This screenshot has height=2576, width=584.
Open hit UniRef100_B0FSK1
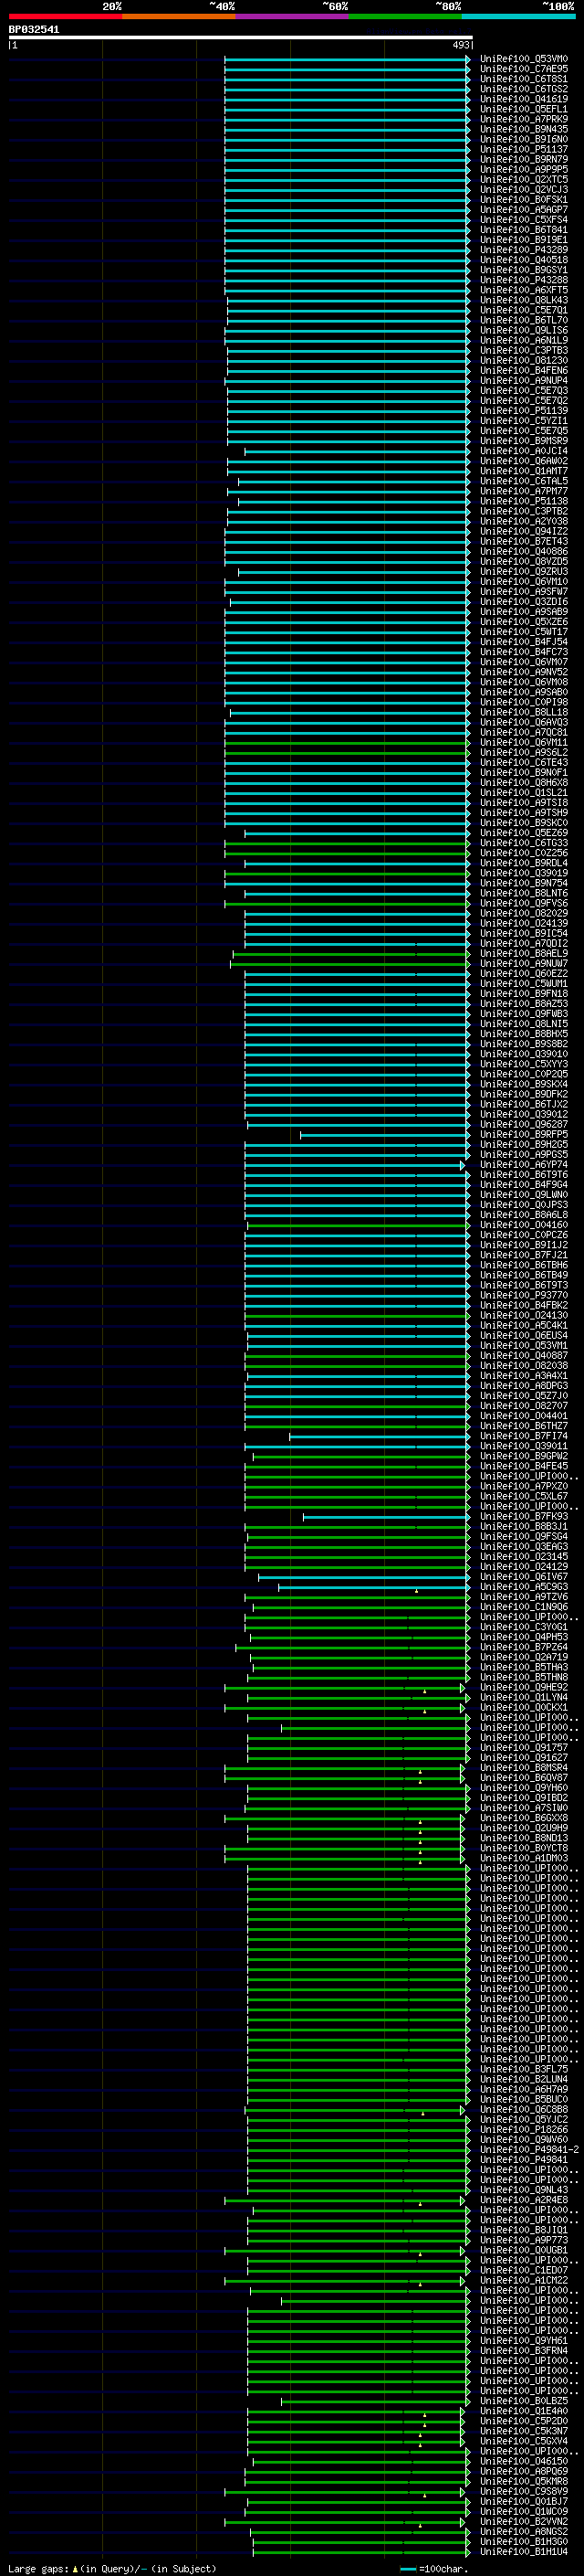pyautogui.click(x=524, y=199)
